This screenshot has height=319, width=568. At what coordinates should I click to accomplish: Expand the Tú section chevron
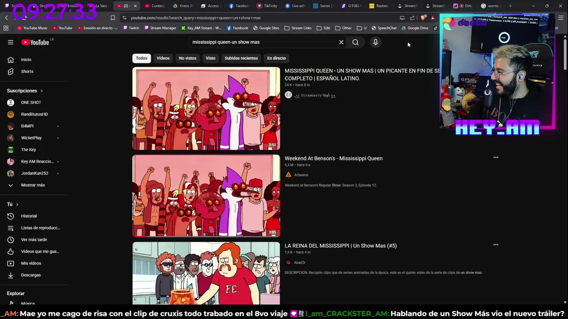17,204
